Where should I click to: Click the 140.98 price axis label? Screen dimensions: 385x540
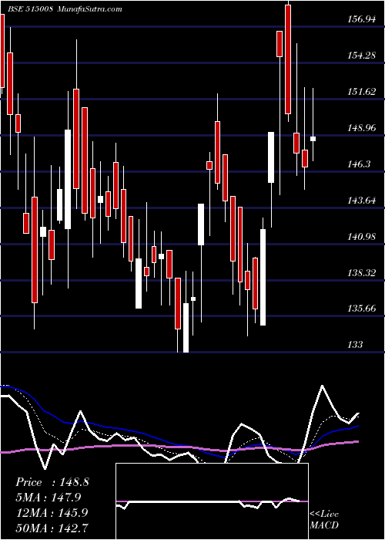[361, 237]
